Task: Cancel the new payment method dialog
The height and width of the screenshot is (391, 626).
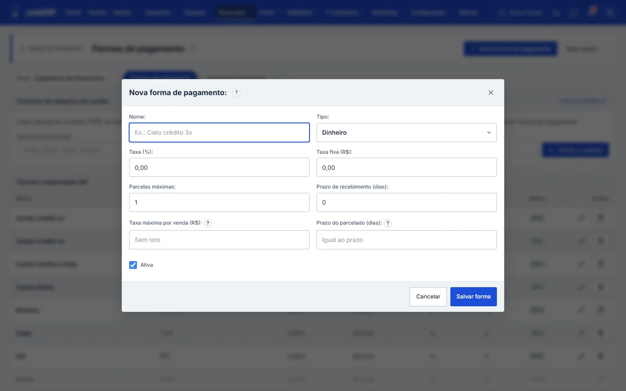Action: point(428,297)
